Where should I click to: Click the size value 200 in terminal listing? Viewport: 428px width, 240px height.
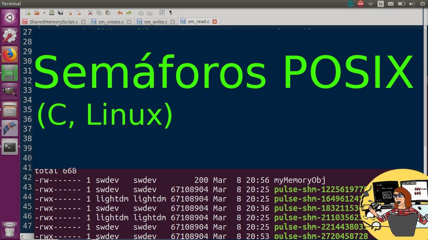tap(201, 180)
